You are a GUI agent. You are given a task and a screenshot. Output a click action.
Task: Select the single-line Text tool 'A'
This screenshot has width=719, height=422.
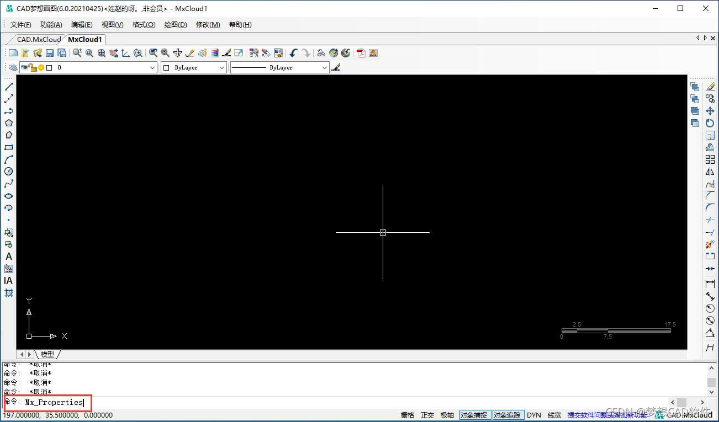(x=9, y=257)
